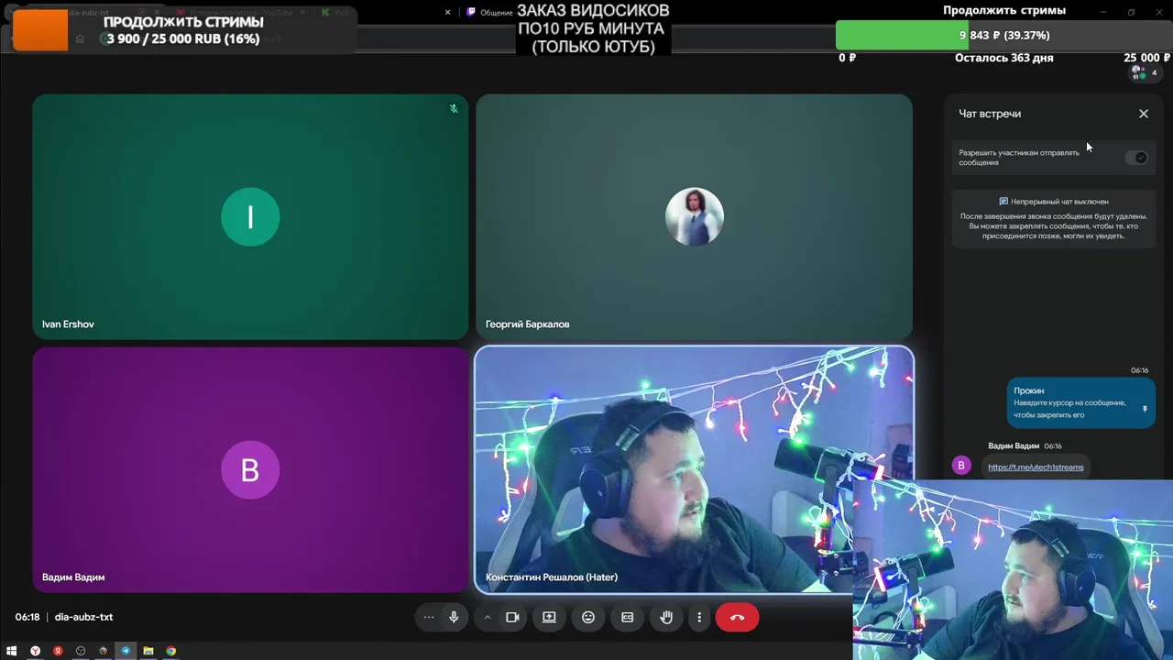Viewport: 1173px width, 660px height.
Task: Open Yandex Browser from the taskbar
Action: coord(35,651)
